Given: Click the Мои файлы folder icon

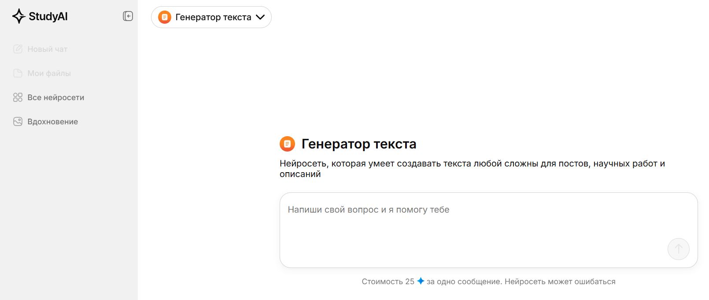Looking at the screenshot, I should point(18,73).
